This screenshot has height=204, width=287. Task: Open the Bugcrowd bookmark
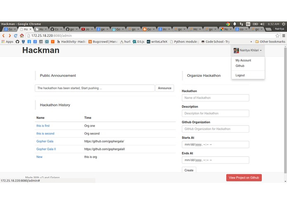click(x=103, y=42)
